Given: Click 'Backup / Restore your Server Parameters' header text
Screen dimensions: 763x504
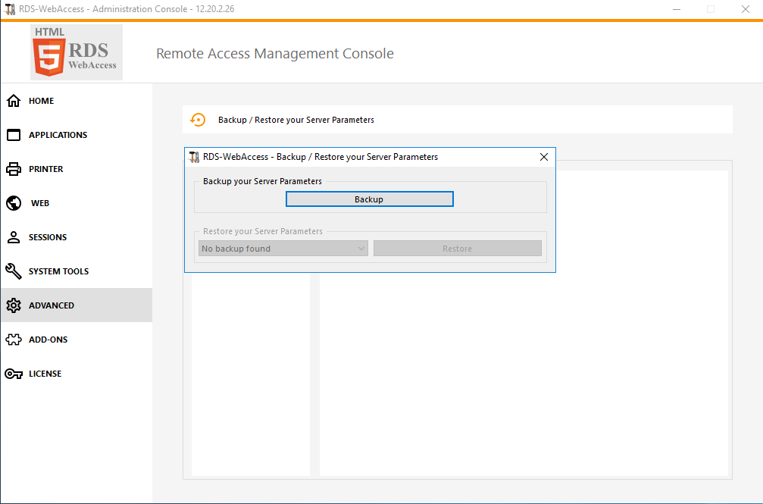Looking at the screenshot, I should pos(296,120).
